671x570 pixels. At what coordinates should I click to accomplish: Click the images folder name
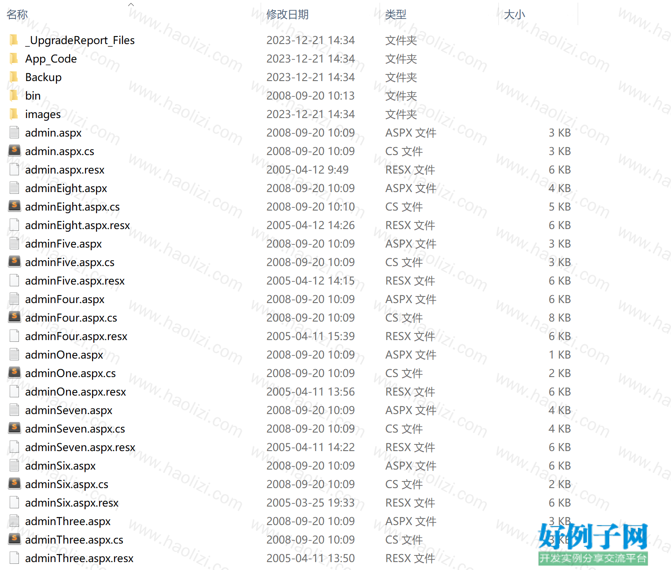coord(43,114)
